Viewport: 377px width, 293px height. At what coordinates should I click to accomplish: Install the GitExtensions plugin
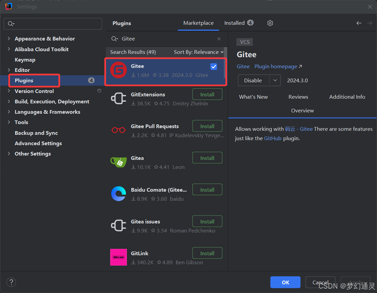(207, 94)
